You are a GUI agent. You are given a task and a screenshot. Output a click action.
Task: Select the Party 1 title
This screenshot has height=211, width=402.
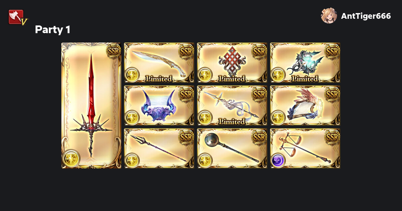tap(53, 30)
